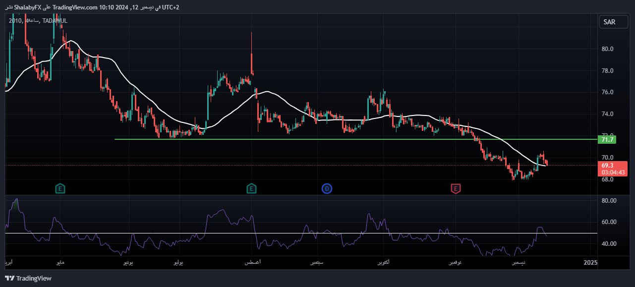The width and height of the screenshot is (635, 287).
Task: Click the TradingView logo at bottom left
Action: tap(28, 278)
